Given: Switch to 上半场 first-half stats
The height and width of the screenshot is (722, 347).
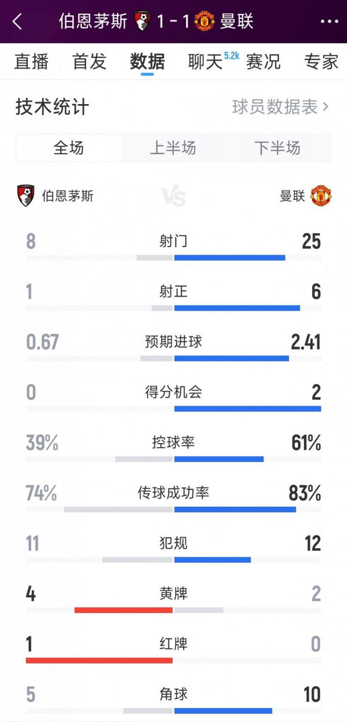Looking at the screenshot, I should [173, 148].
